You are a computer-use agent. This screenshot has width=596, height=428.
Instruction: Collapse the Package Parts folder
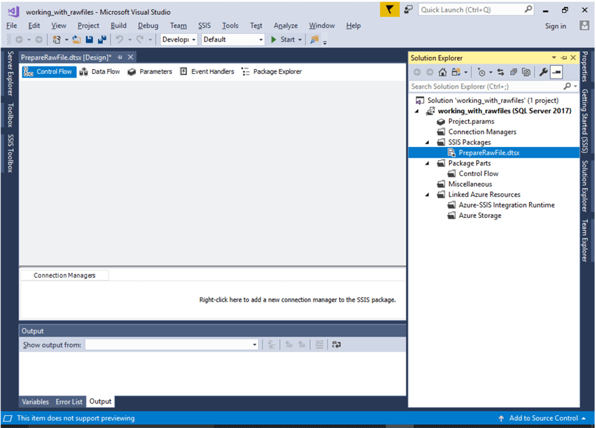point(427,163)
